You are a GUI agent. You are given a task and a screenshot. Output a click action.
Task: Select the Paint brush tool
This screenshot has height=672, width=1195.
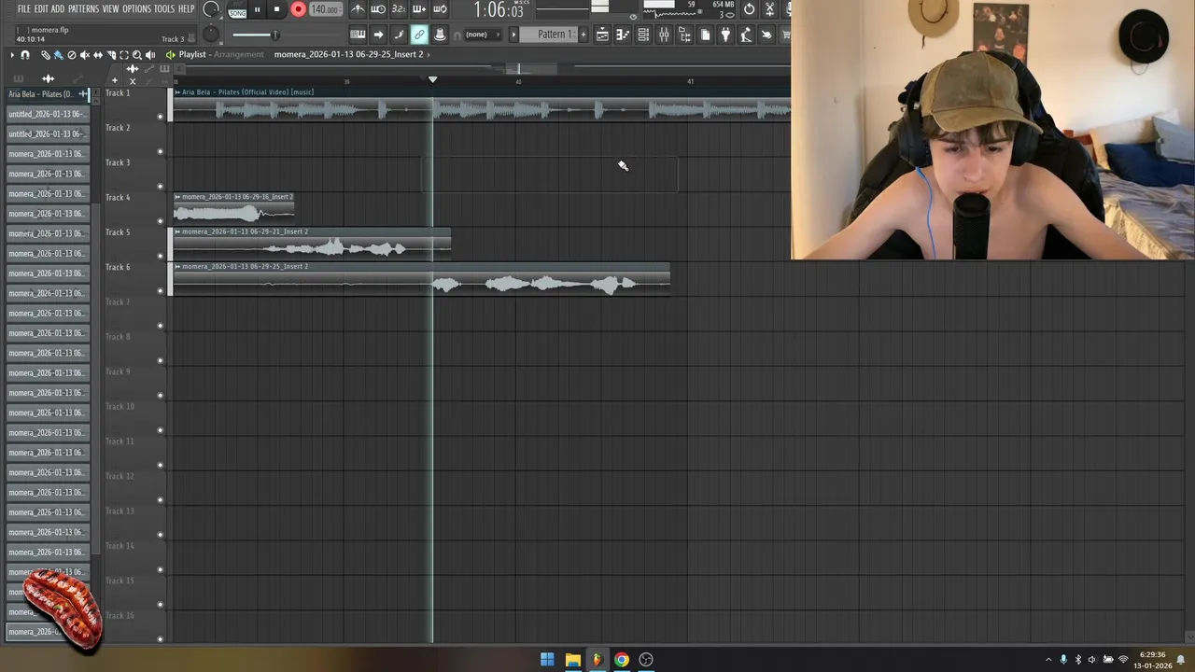tap(58, 55)
